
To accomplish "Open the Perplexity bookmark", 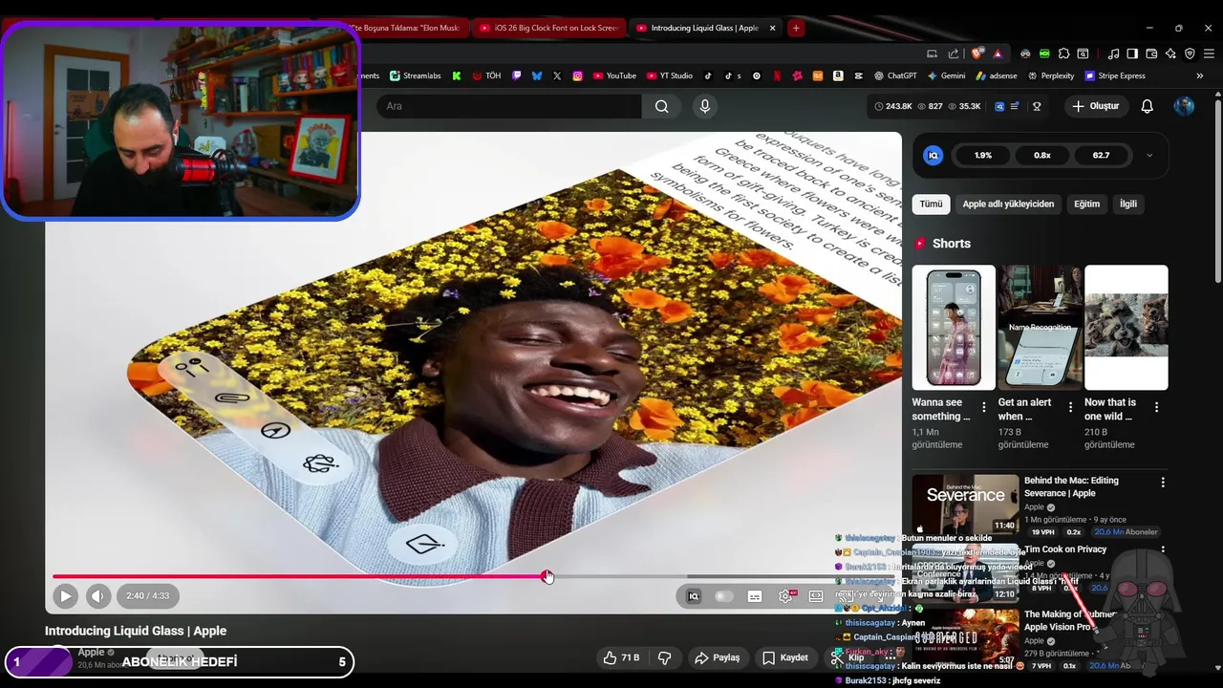I will [x=1050, y=75].
